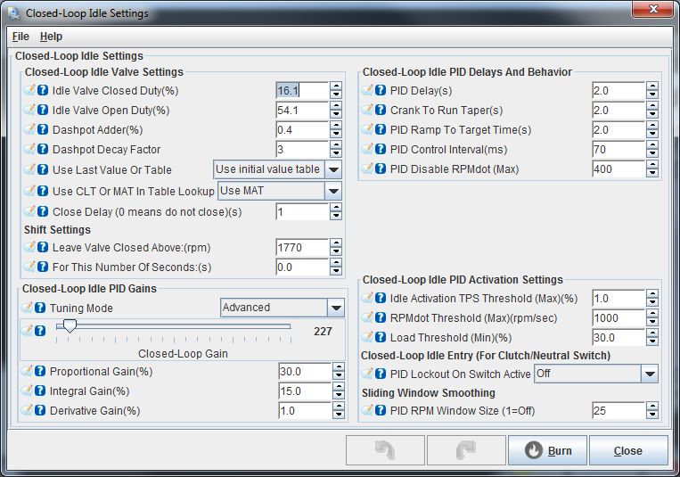
Task: Click the help icon beside Idle Valve Closed Duty
Action: [42, 91]
